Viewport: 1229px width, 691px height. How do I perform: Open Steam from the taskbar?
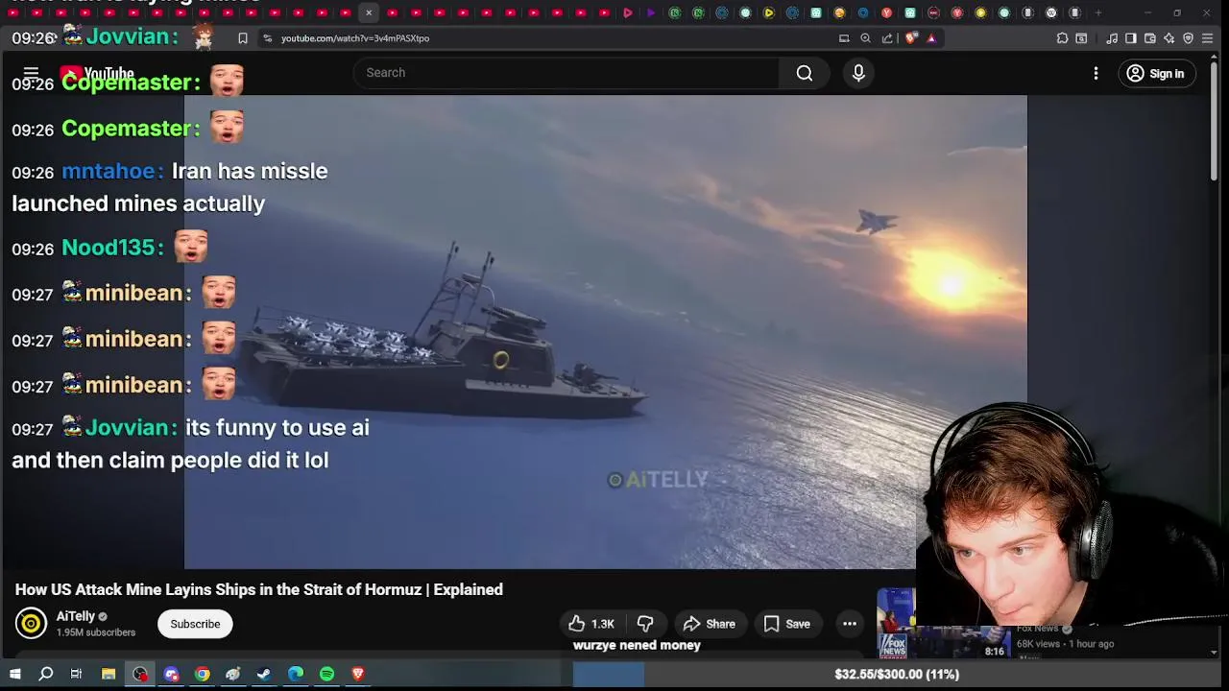264,674
